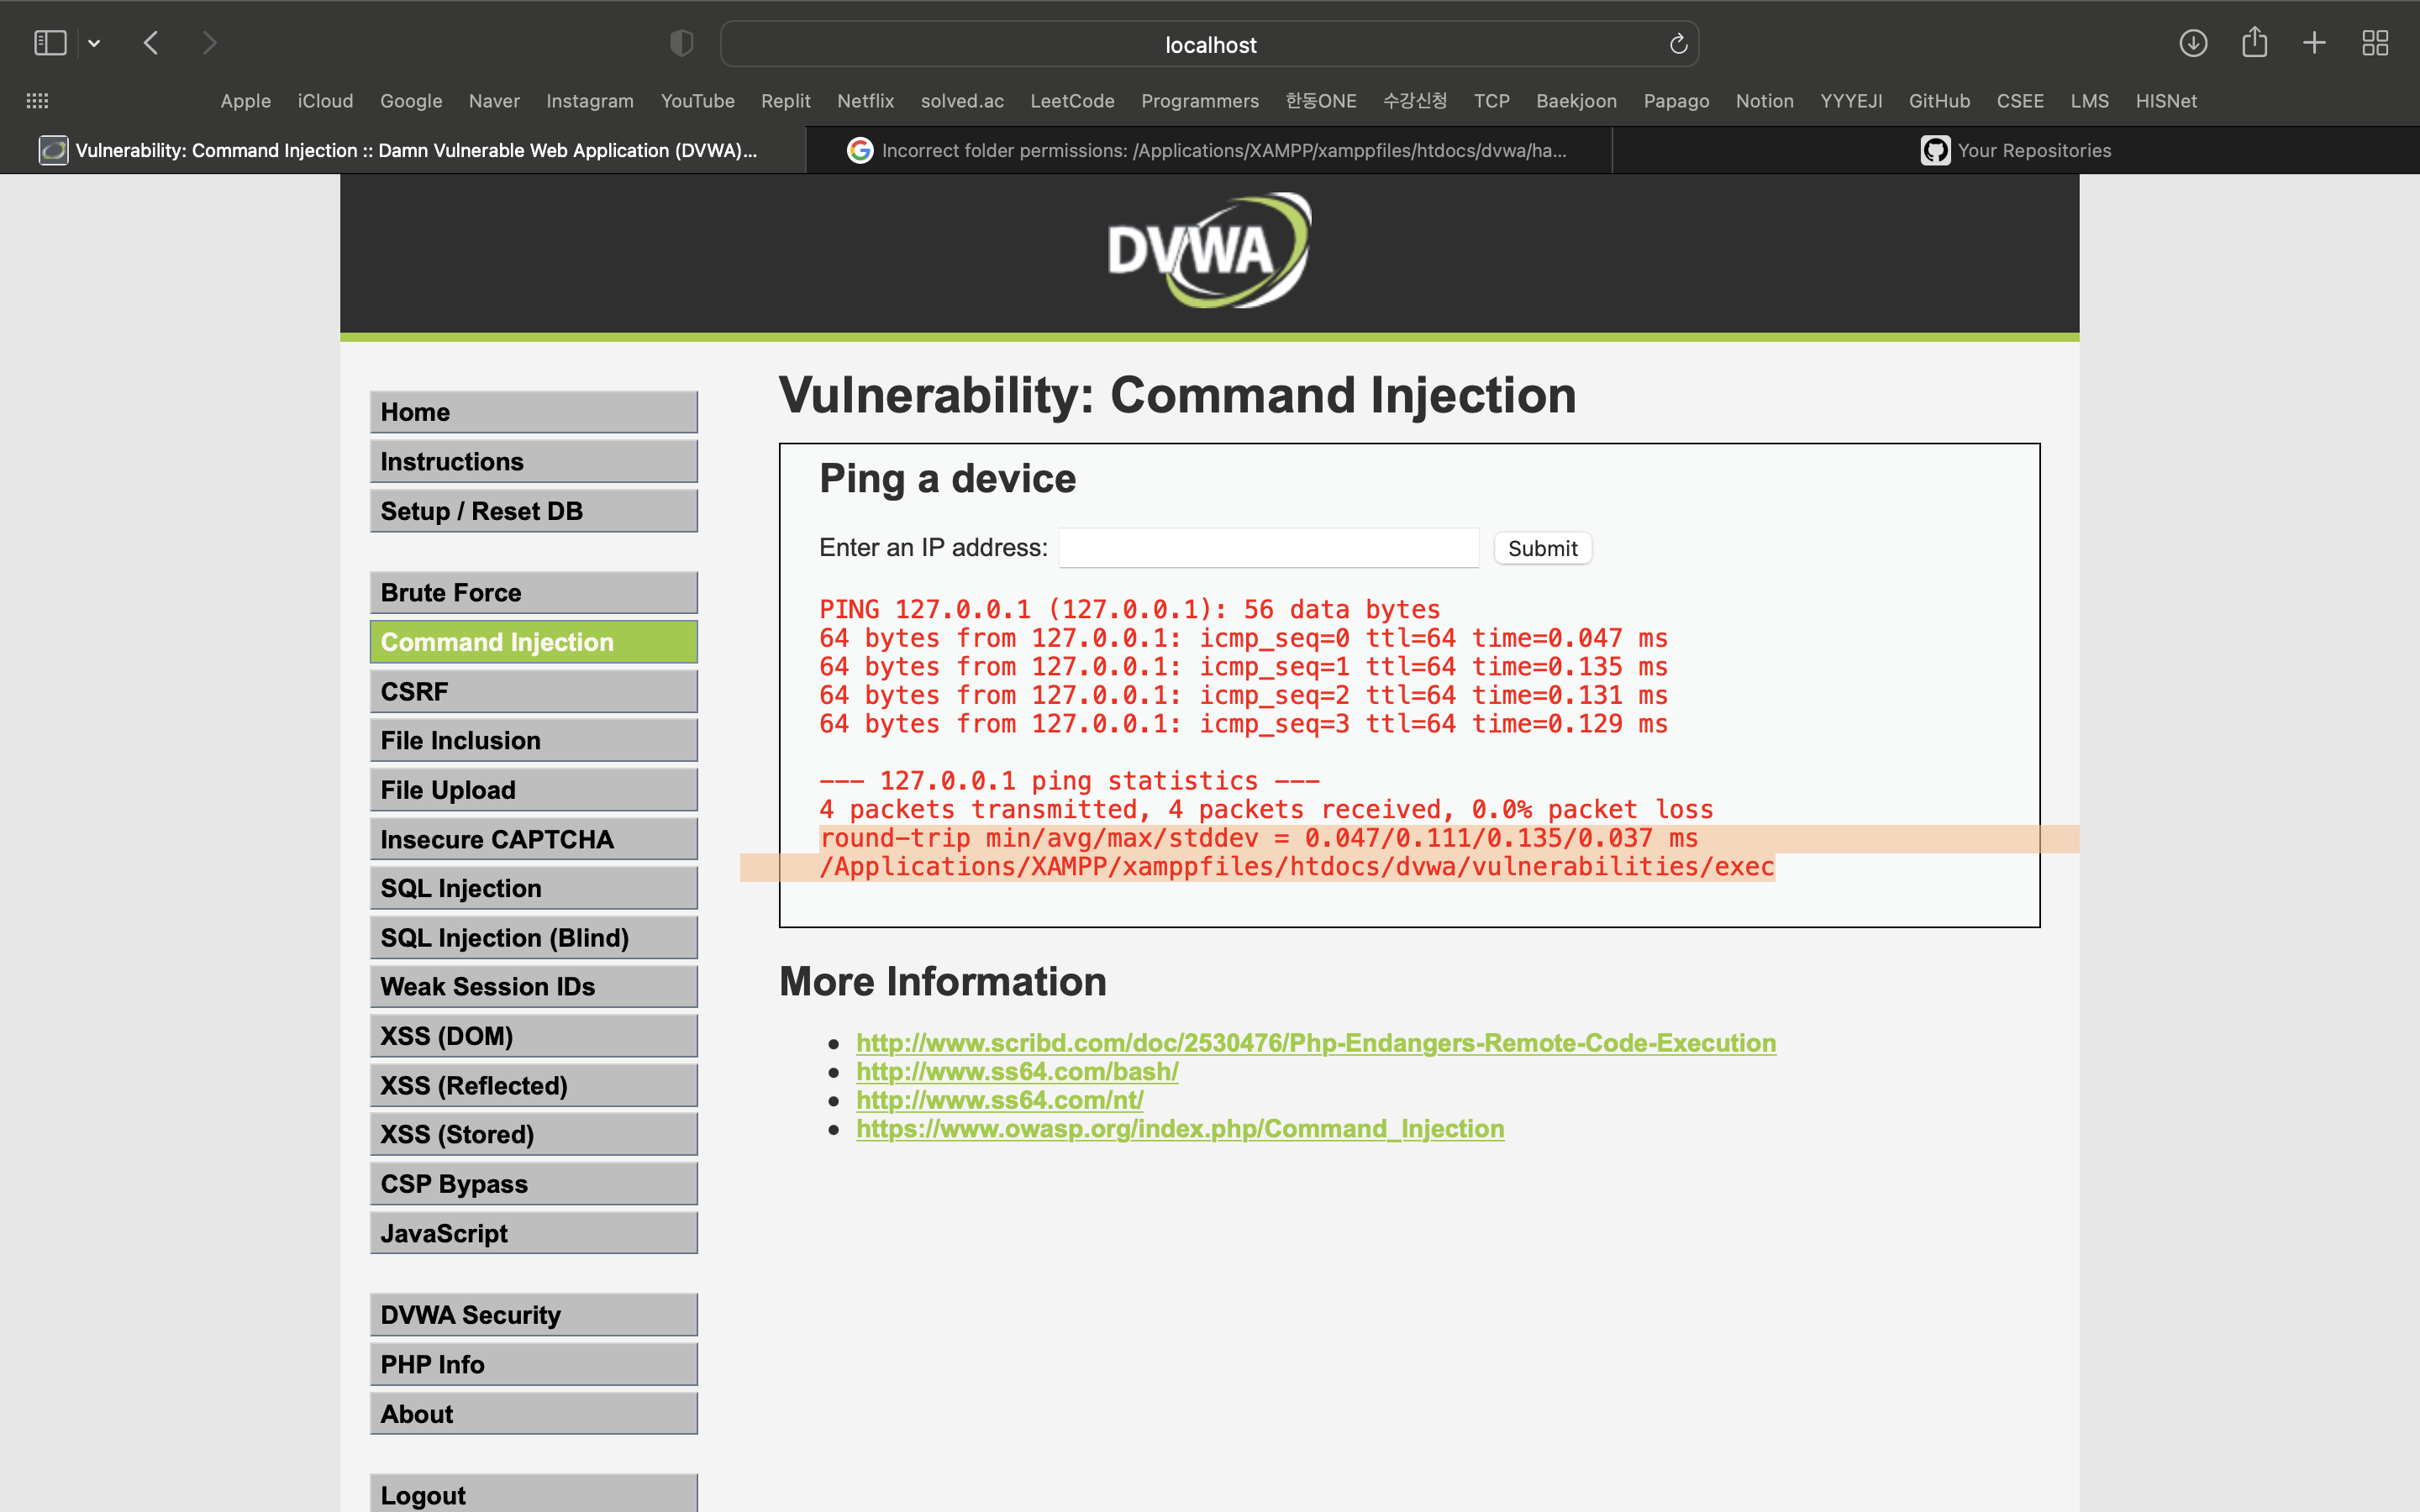The height and width of the screenshot is (1512, 2420).
Task: Open the TCP bookmark
Action: (x=1492, y=101)
